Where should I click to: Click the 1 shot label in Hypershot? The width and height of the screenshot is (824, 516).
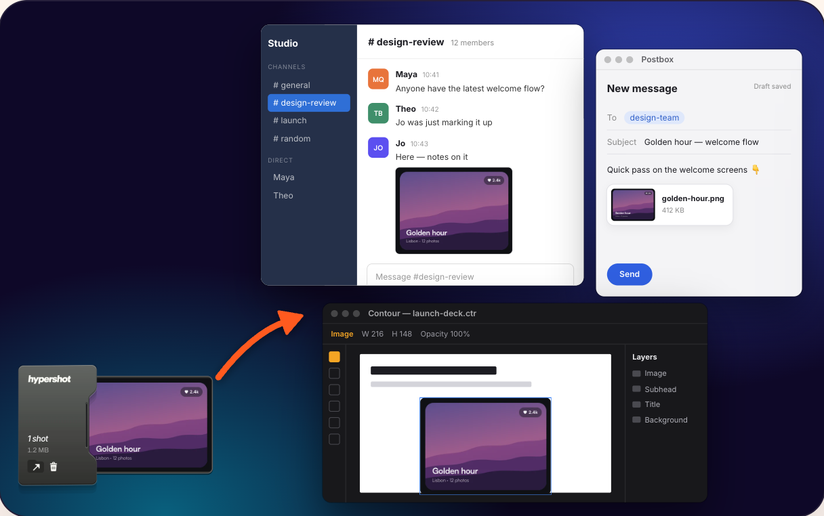point(38,439)
